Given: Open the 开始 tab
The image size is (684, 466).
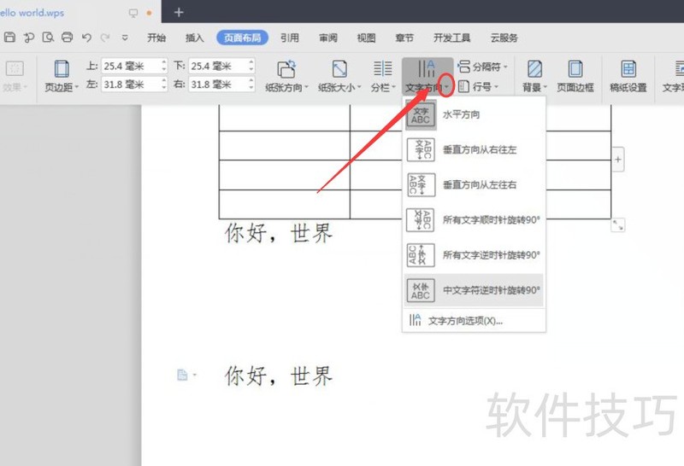Looking at the screenshot, I should pos(156,38).
